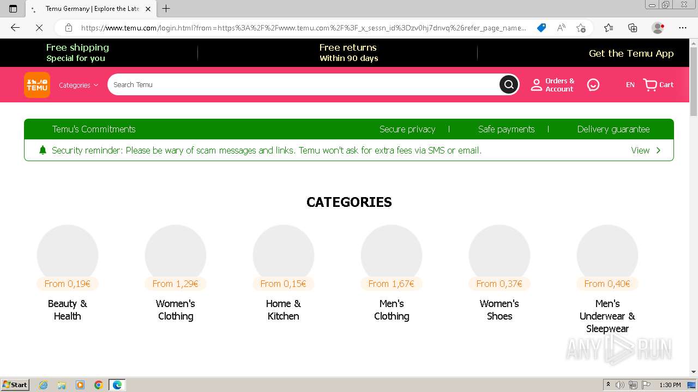Click the search magnifier button
Viewport: 698px width, 392px height.
(509, 84)
